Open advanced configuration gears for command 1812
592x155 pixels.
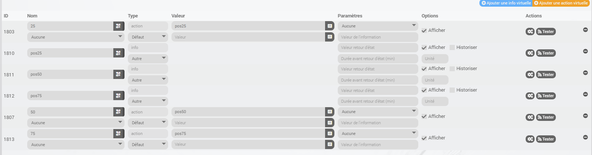(530, 96)
